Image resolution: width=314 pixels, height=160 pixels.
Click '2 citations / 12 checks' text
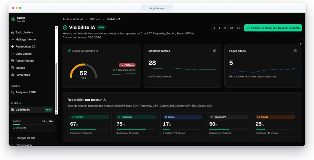pos(174,133)
